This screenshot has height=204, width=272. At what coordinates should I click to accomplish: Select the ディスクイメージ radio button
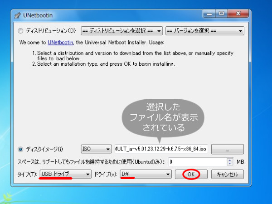(x=20, y=149)
